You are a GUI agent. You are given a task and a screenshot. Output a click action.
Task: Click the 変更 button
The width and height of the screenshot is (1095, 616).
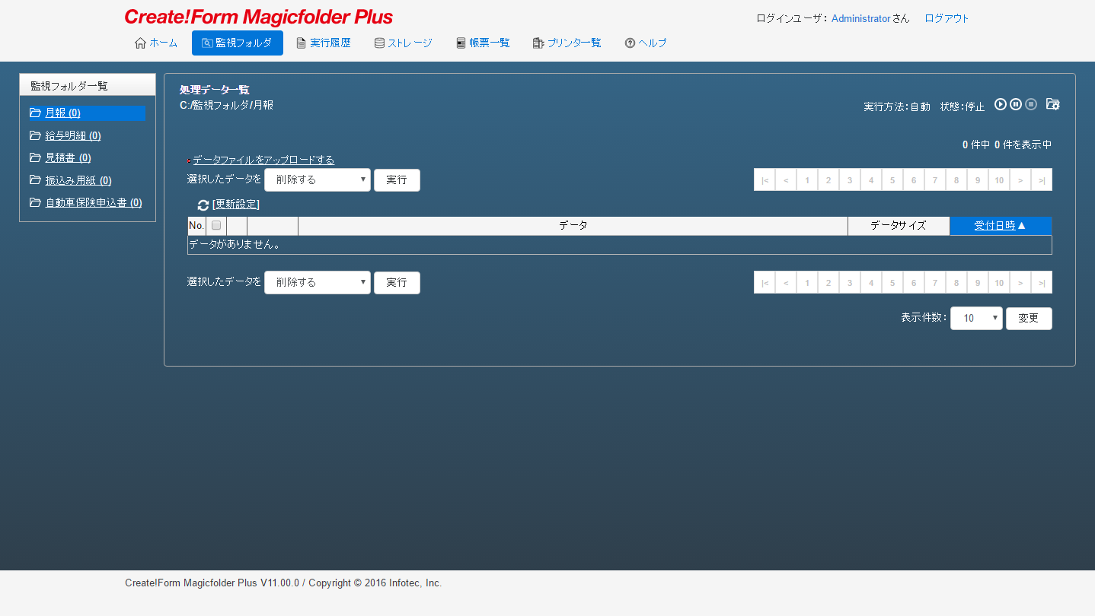tap(1029, 319)
